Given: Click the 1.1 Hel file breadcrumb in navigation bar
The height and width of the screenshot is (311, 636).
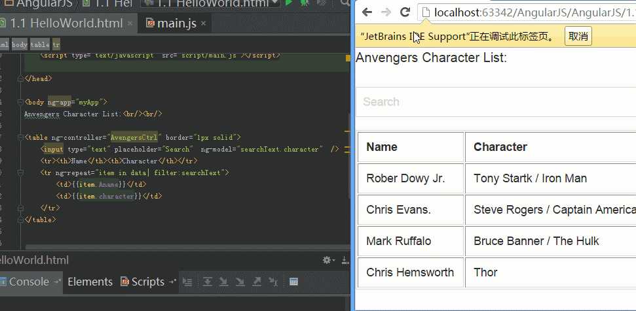Looking at the screenshot, I should pos(107,3).
